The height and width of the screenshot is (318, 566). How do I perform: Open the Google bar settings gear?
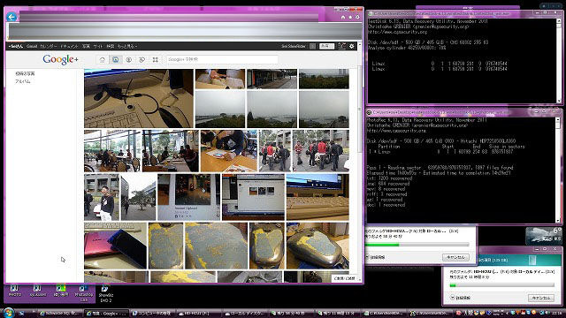(x=352, y=46)
